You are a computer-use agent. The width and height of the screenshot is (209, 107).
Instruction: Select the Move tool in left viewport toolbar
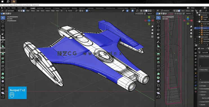tap(3, 26)
